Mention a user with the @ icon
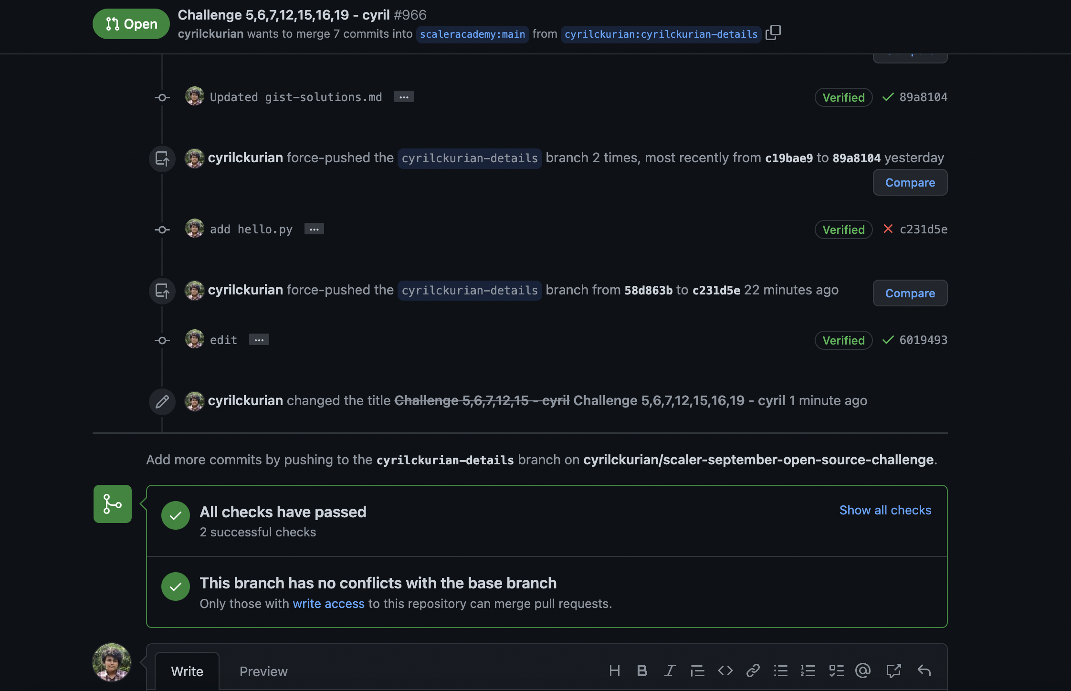Screen dimensions: 1071x691 863,670
